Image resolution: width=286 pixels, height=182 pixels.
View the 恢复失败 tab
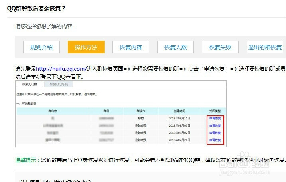[220, 47]
